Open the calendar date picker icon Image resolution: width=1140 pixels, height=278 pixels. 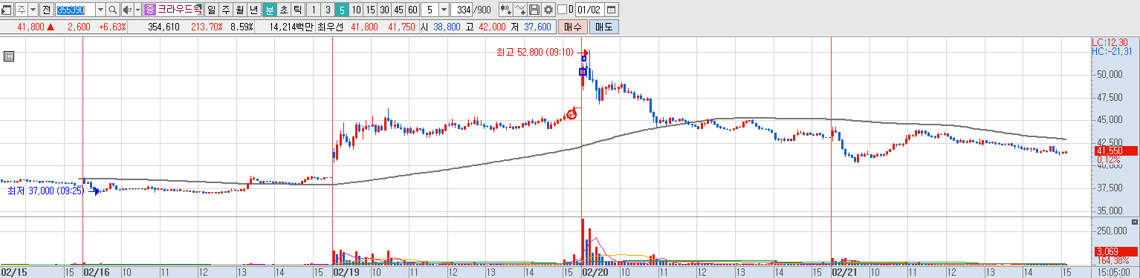coord(612,10)
